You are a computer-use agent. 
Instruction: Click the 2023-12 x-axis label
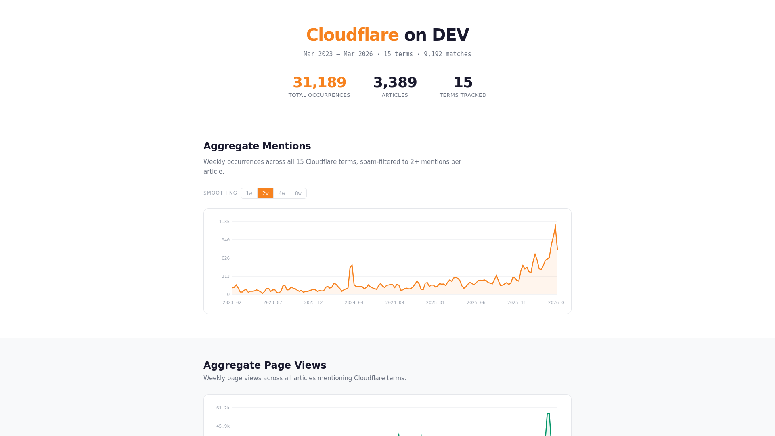click(x=313, y=302)
